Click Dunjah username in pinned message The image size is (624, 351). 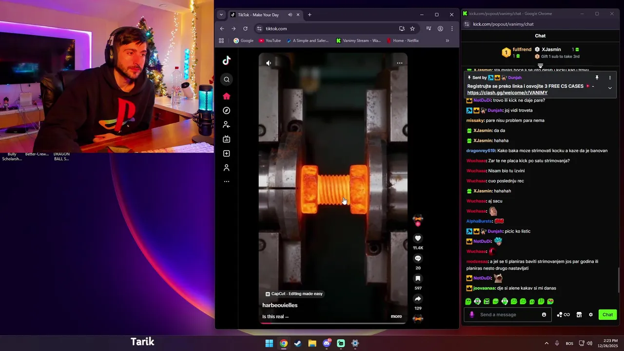[x=515, y=78]
